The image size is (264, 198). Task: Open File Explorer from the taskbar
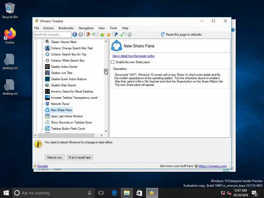point(127,193)
